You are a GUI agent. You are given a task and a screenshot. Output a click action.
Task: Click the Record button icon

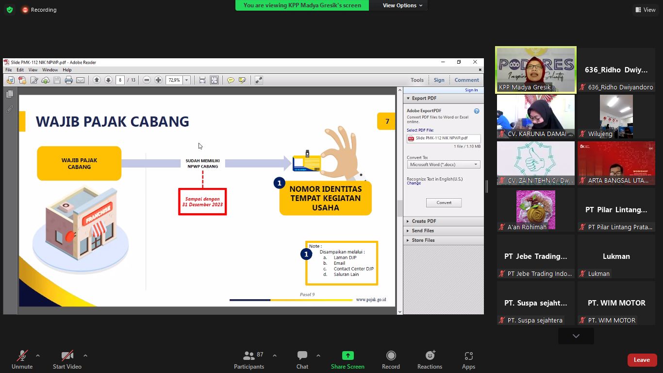tap(391, 356)
